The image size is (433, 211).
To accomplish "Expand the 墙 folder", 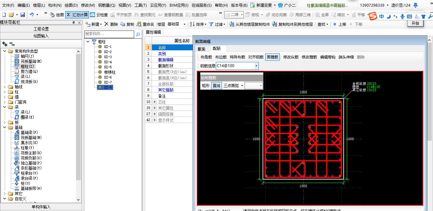I will pyautogui.click(x=4, y=97).
